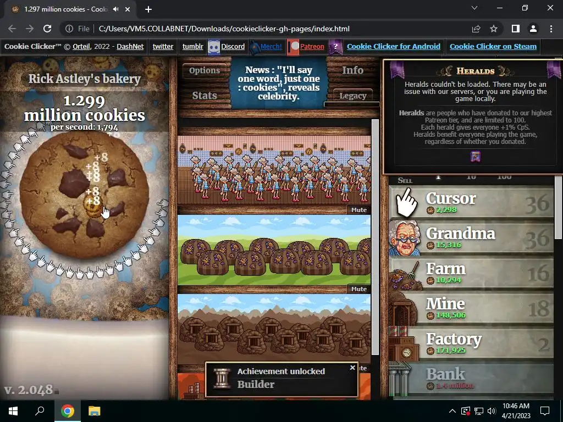Click the Discord logo icon
The image size is (563, 422).
[x=214, y=47]
